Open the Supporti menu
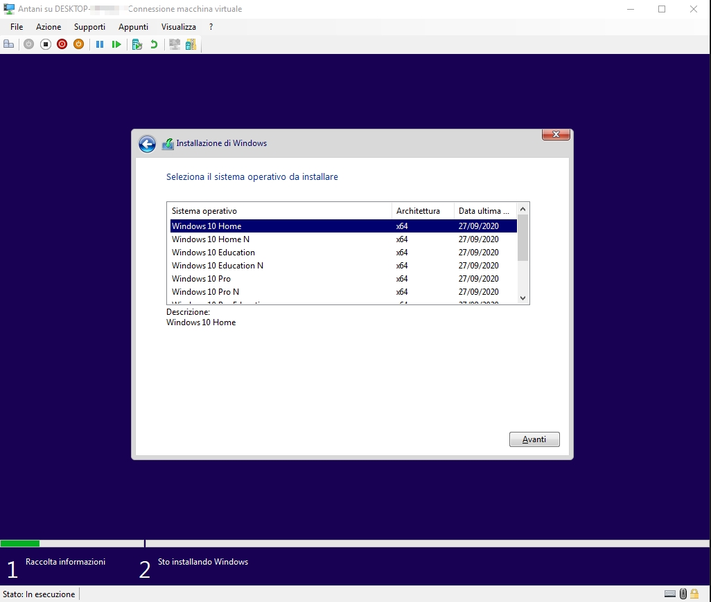 89,27
